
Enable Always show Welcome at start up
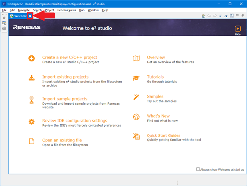(x=198, y=169)
